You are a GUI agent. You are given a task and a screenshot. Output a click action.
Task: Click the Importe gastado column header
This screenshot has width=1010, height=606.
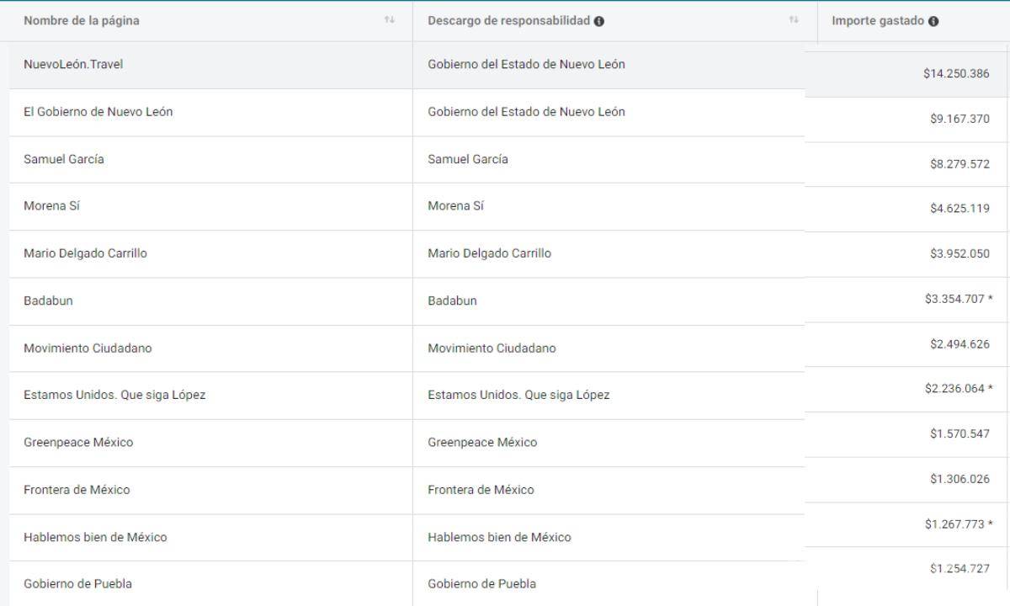pyautogui.click(x=878, y=22)
